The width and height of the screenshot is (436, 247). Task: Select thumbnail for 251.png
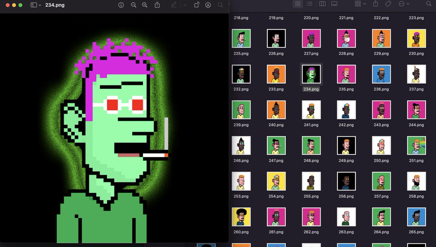pyautogui.click(x=416, y=145)
